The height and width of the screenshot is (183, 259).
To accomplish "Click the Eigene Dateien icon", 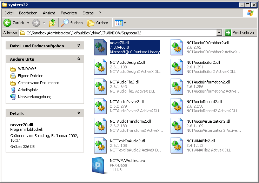I will 13,76.
